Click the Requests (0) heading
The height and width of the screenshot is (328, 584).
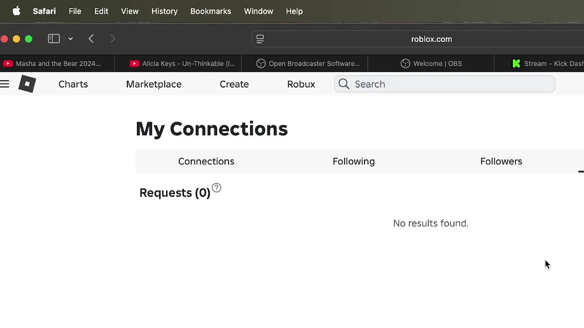tap(175, 193)
